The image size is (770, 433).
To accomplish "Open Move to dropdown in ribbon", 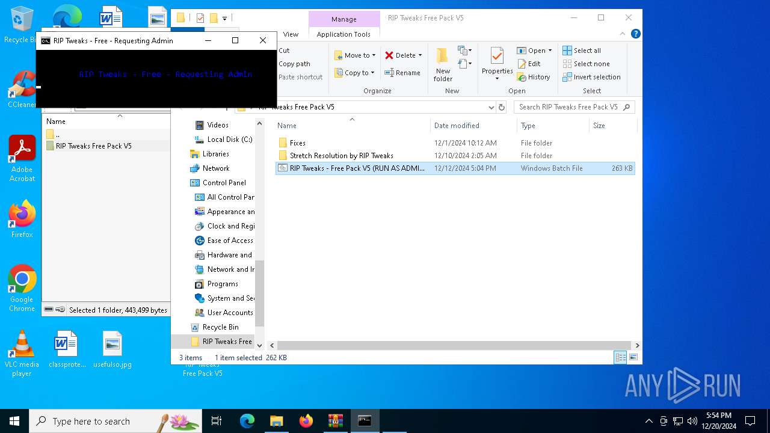I will (x=355, y=55).
